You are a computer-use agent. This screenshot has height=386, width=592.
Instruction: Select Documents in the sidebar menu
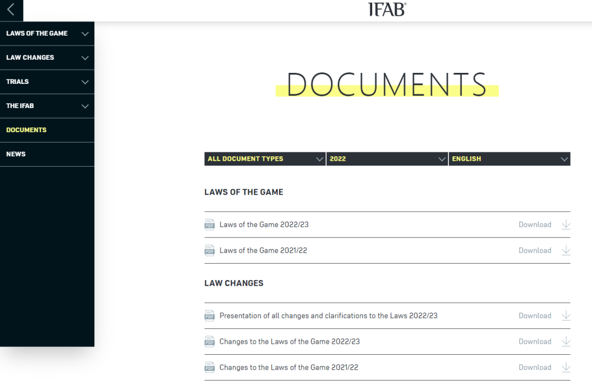tap(26, 130)
